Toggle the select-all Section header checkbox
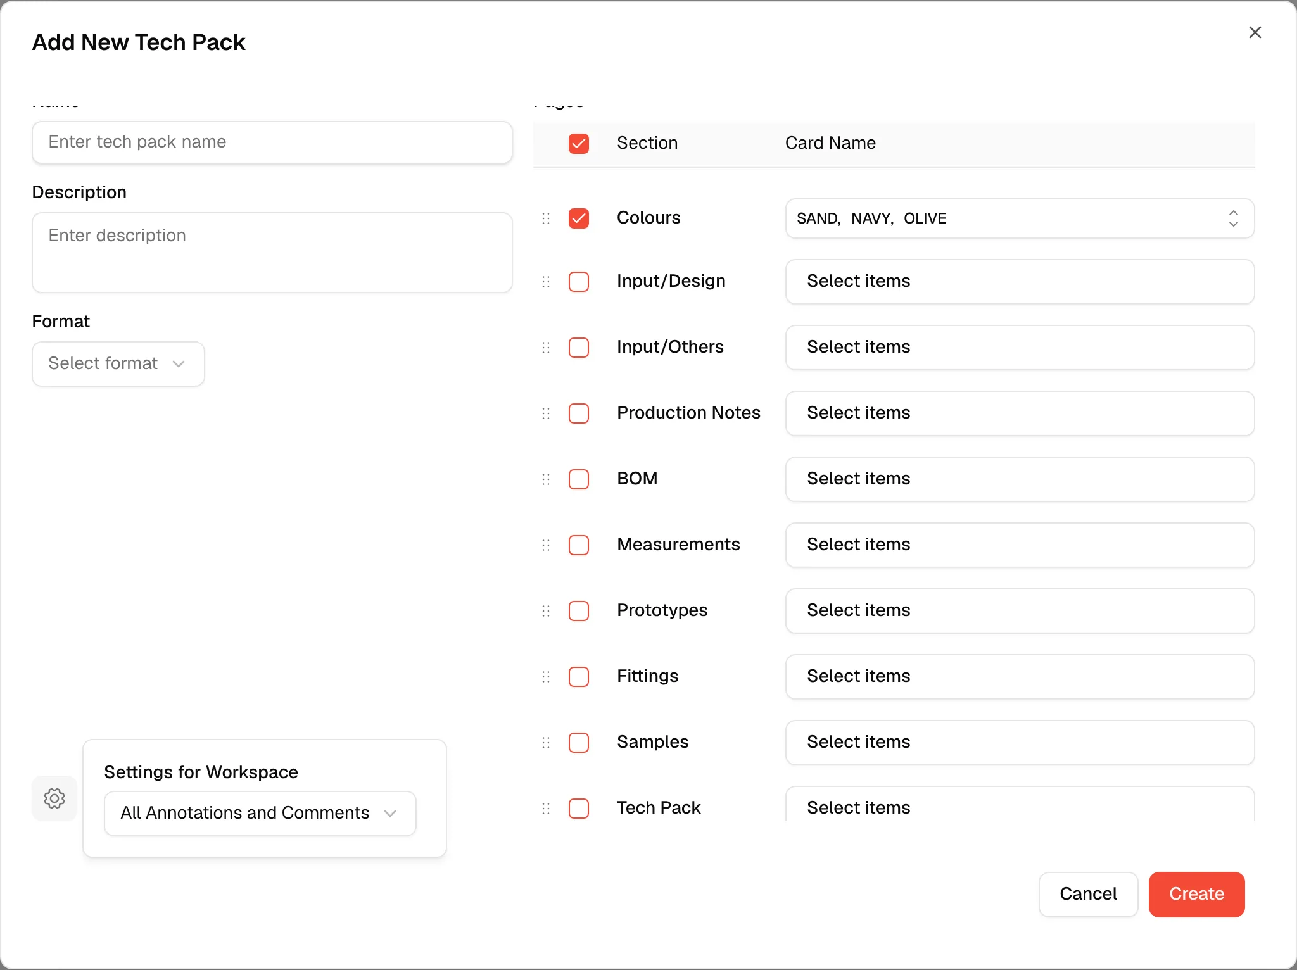Viewport: 1297px width, 970px height. click(579, 144)
